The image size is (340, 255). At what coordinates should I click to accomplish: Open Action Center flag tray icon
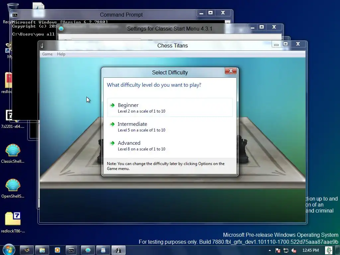click(278, 250)
